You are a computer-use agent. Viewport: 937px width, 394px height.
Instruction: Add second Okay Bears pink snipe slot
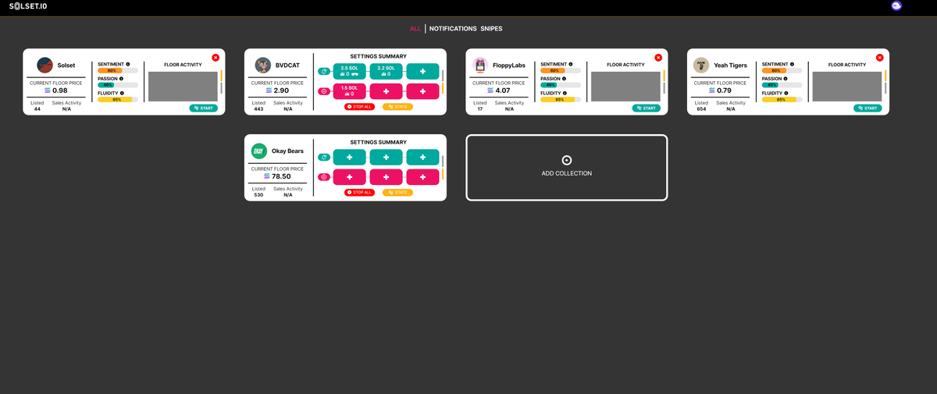(386, 177)
